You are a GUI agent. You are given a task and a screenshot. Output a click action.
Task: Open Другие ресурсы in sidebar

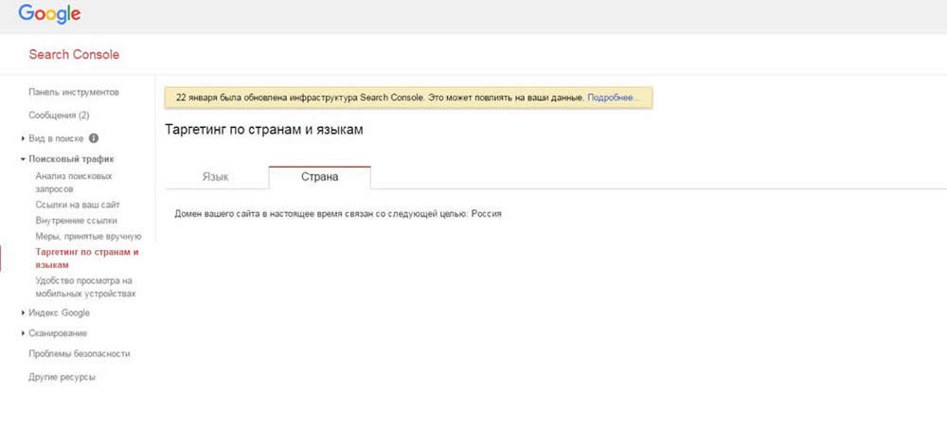pos(62,377)
